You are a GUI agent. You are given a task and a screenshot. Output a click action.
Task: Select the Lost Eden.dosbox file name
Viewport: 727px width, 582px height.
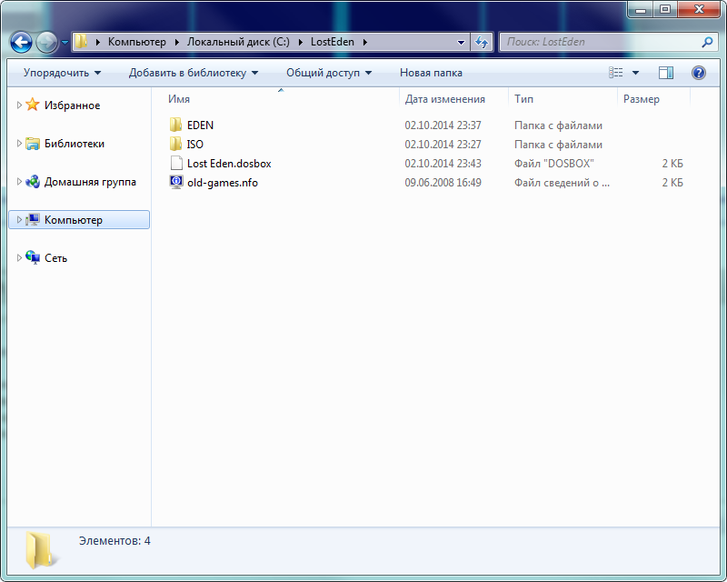click(x=229, y=164)
